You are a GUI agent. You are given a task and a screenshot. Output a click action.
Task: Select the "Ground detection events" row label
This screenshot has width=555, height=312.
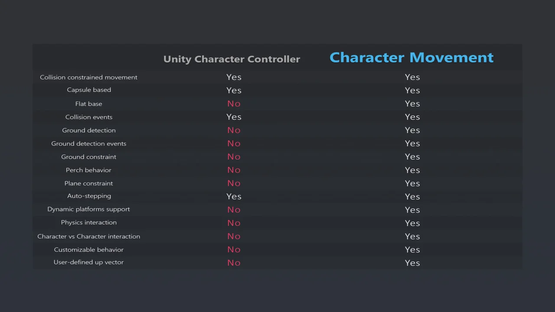pyautogui.click(x=89, y=143)
